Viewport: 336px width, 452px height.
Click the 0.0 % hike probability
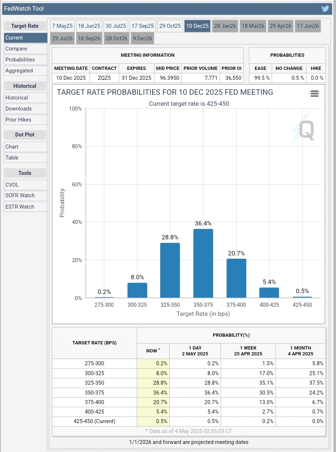(x=317, y=78)
